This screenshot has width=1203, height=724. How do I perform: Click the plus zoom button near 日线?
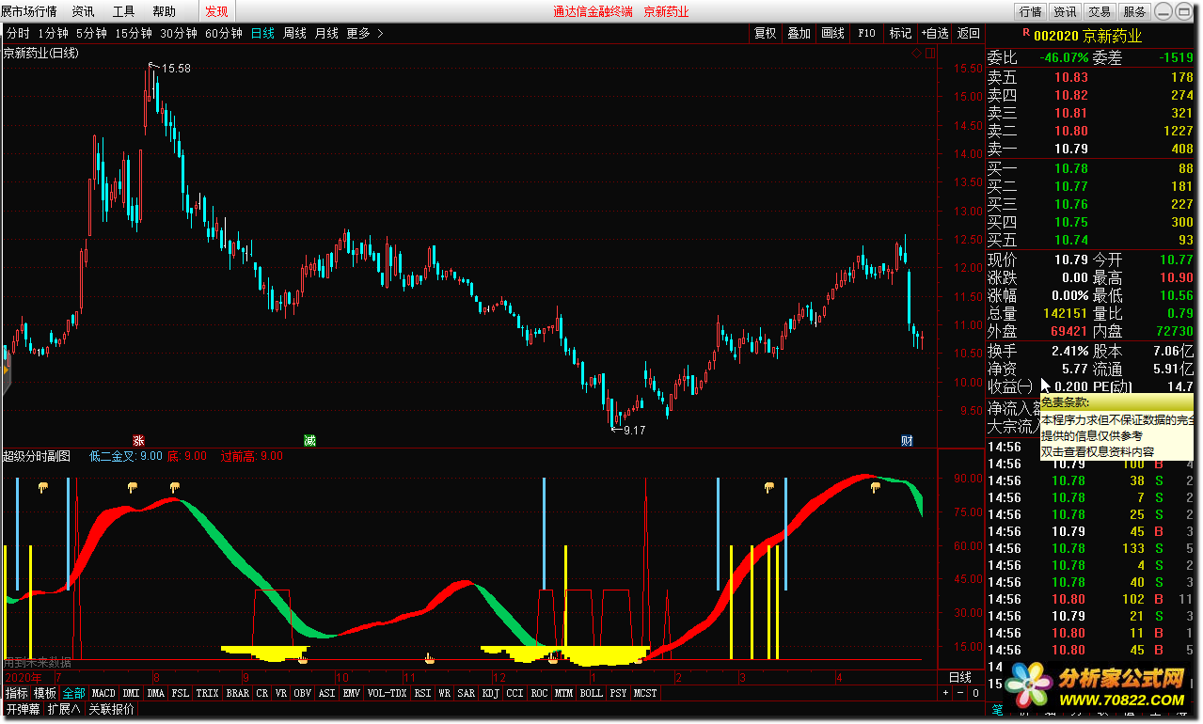tap(945, 693)
